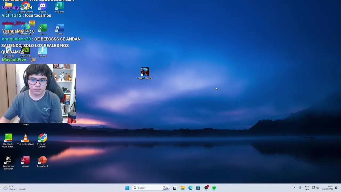This screenshot has height=192, width=341.
Task: Select the Discord desktop shortcut
Action: (x=42, y=7)
